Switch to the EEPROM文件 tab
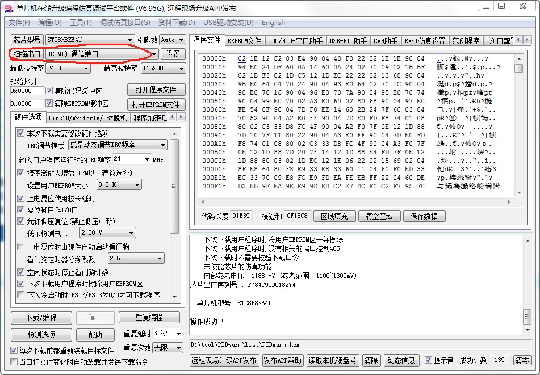 coord(245,41)
